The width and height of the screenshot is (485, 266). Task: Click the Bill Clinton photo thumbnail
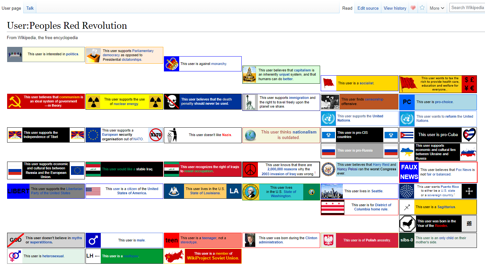point(250,240)
